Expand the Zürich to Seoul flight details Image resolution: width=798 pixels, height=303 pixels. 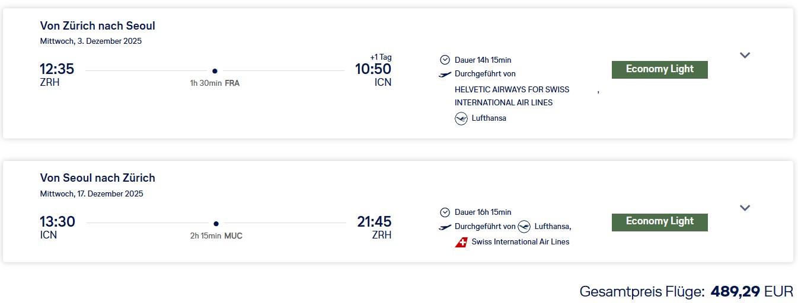pyautogui.click(x=745, y=55)
